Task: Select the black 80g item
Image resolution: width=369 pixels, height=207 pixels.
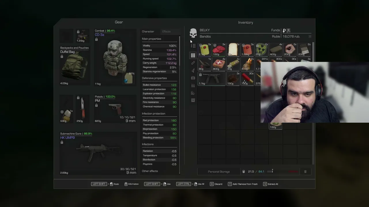Action: [205, 64]
